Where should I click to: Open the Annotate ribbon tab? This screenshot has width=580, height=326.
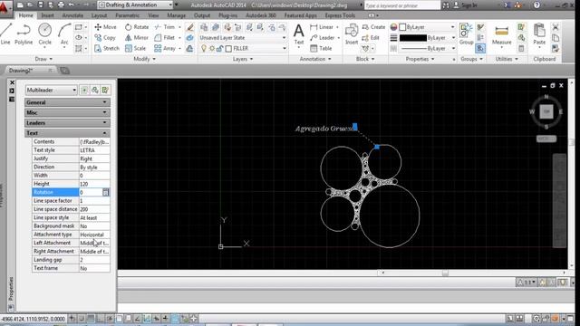tap(72, 15)
